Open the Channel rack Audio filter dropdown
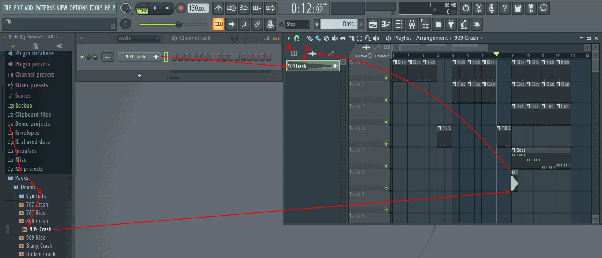602x258 pixels. [139, 38]
